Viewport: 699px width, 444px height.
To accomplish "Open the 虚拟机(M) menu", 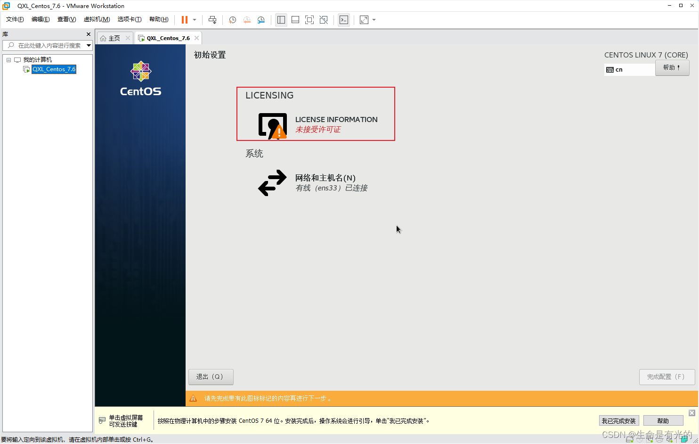I will [x=97, y=19].
